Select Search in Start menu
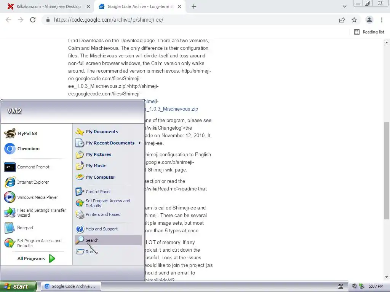Screen dimensions: 390x292 (x=108, y=240)
